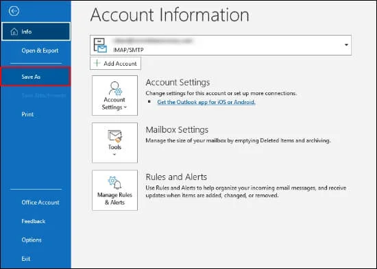Click the Add Account button

115,63
